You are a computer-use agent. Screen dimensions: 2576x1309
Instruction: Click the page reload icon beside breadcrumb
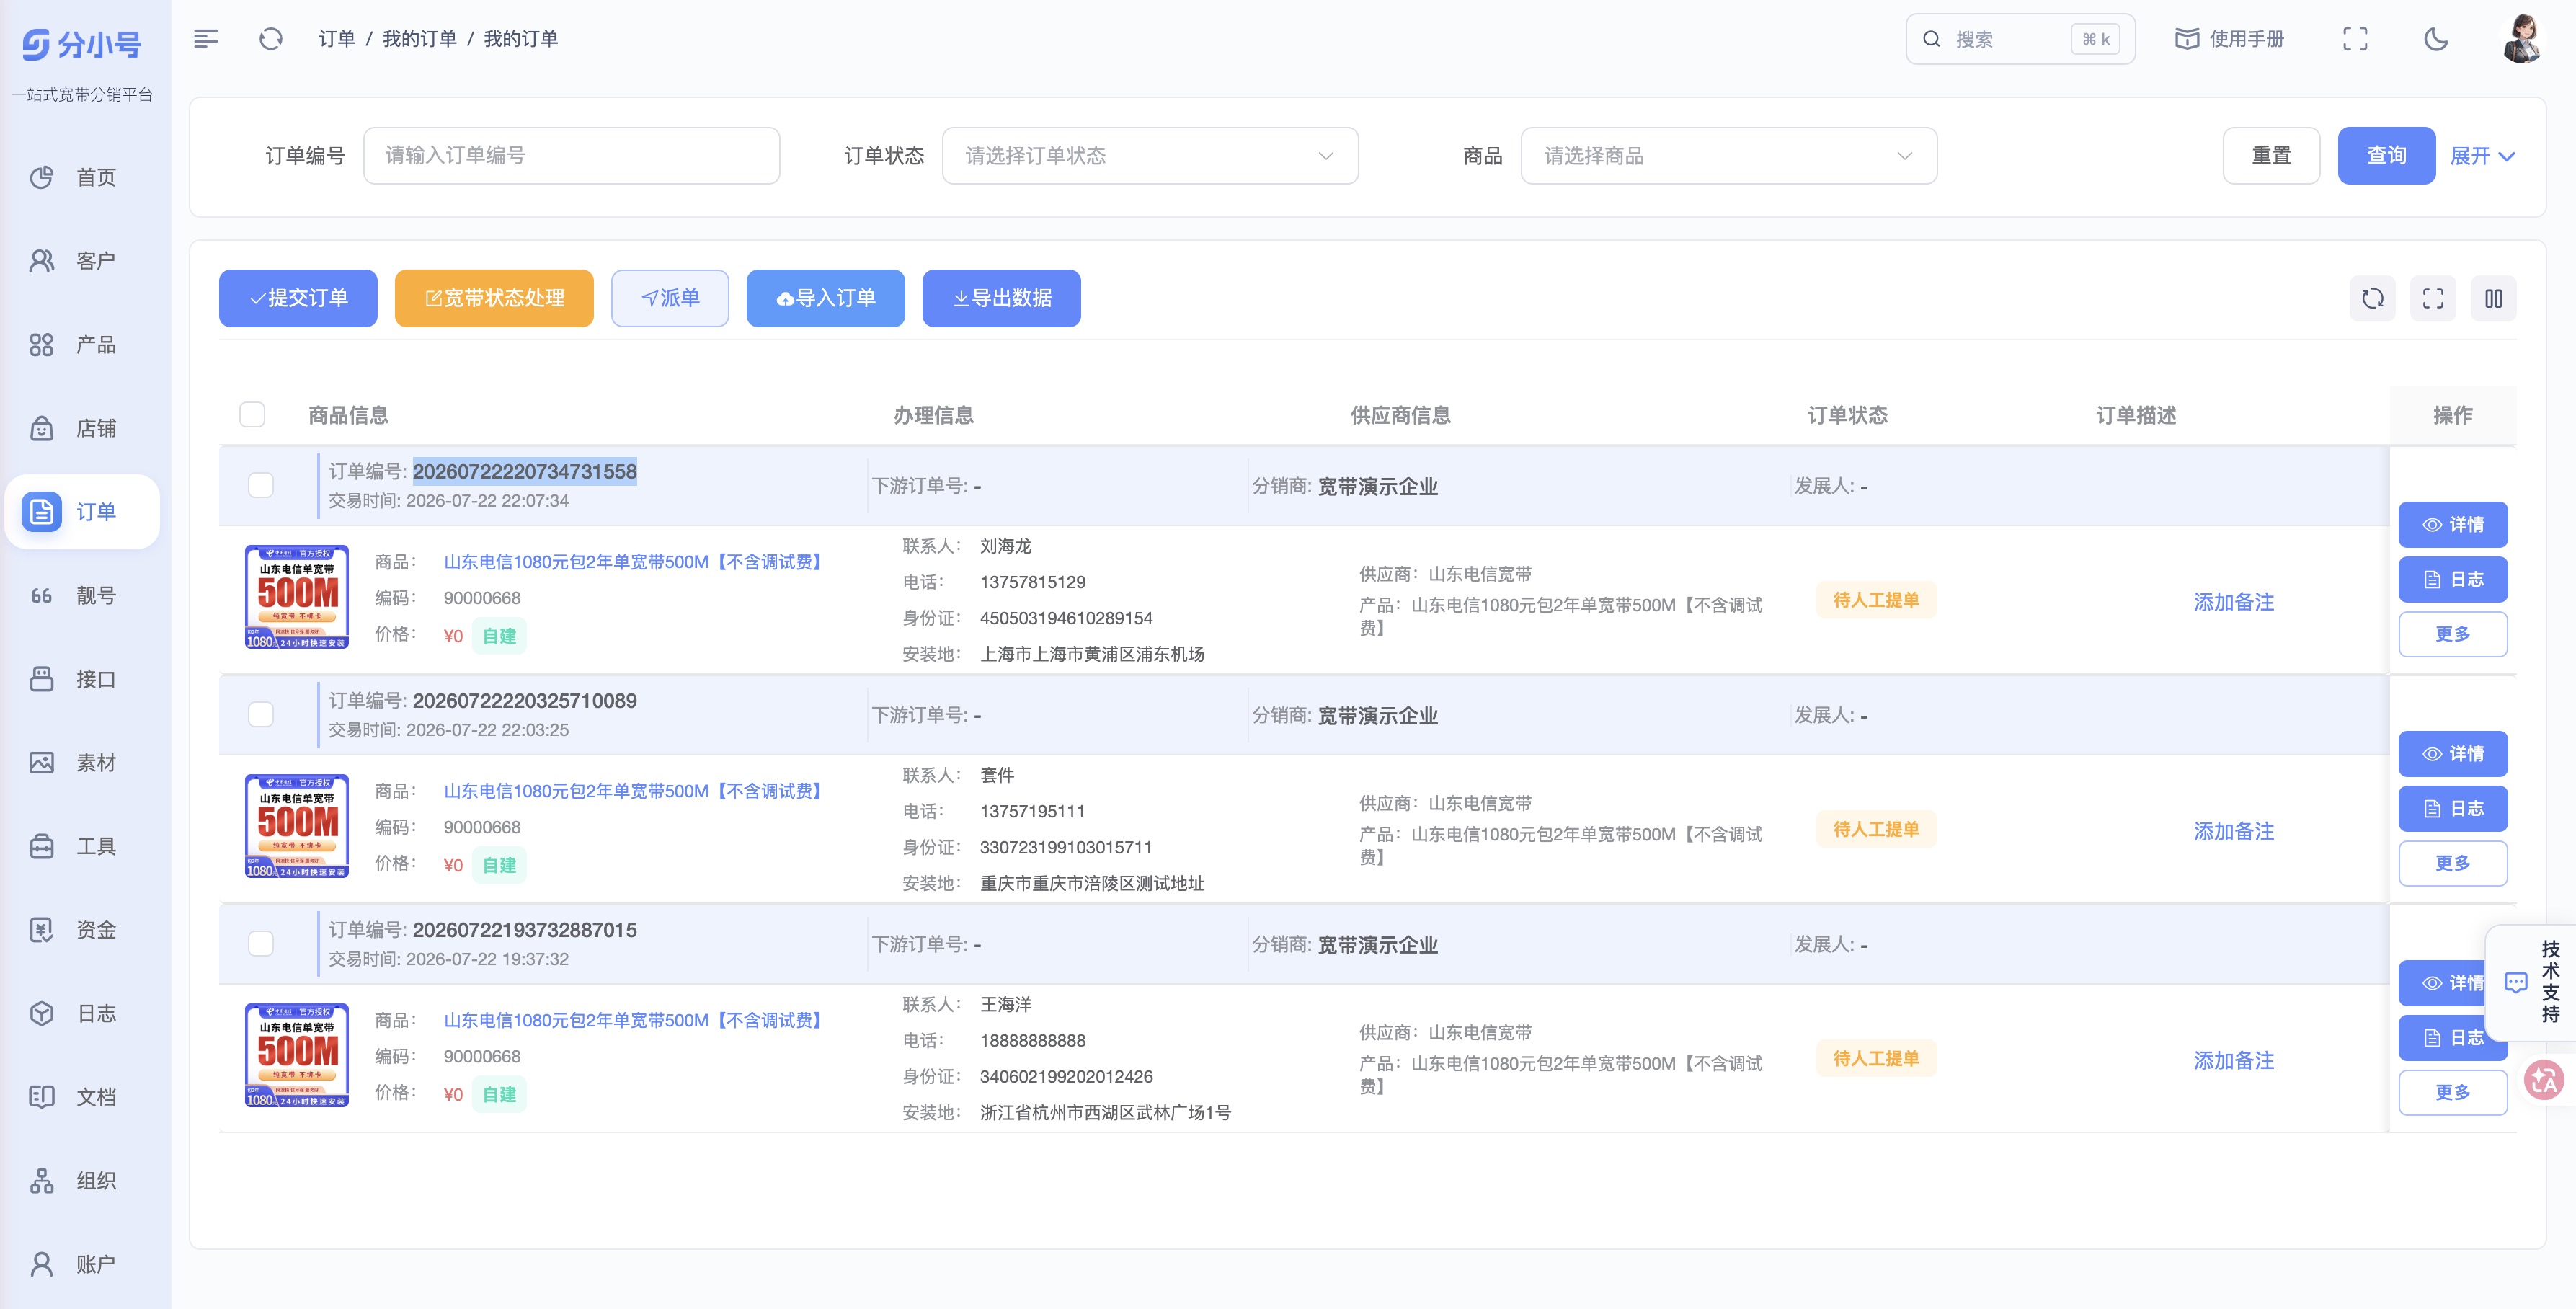coord(270,39)
